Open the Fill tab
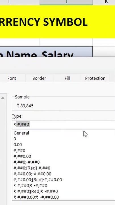115x205 pixels. 67,78
